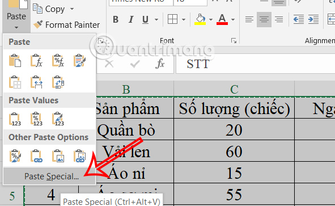The image size is (335, 206).
Task: Click the standard Paste icon in dropdown
Action: click(x=15, y=61)
